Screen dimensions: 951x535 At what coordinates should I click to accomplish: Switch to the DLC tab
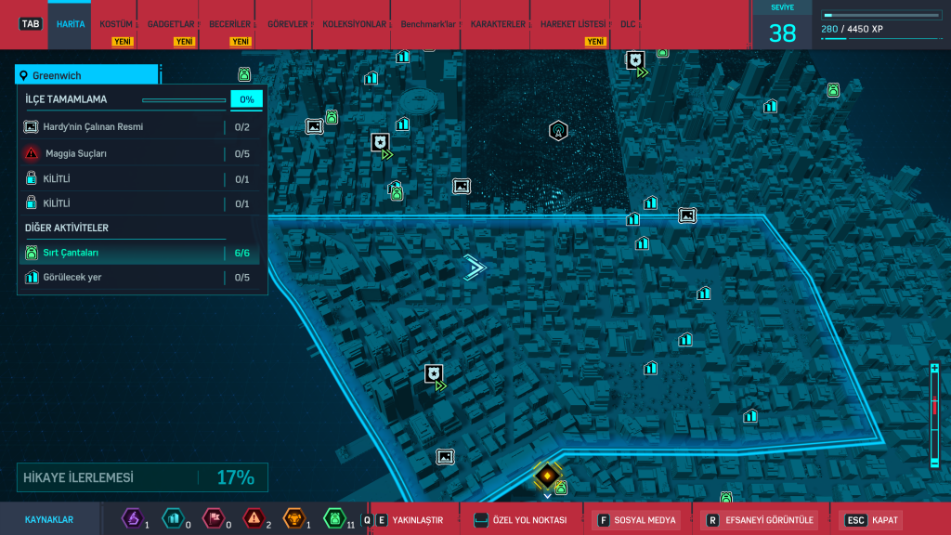pos(628,24)
